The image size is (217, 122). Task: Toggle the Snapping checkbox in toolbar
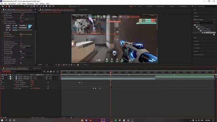coord(70,6)
